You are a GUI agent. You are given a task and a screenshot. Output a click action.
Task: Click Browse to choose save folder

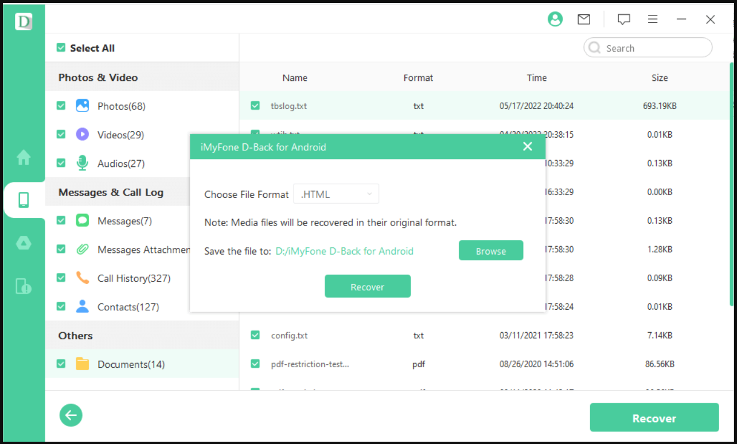tap(491, 251)
